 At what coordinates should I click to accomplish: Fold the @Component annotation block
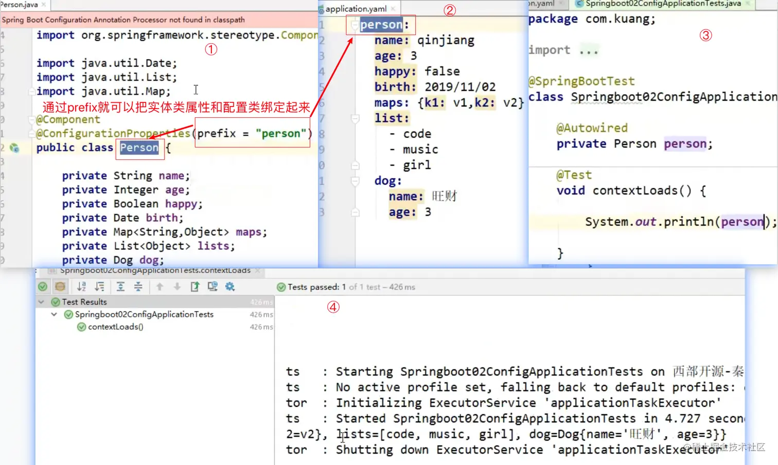31,120
